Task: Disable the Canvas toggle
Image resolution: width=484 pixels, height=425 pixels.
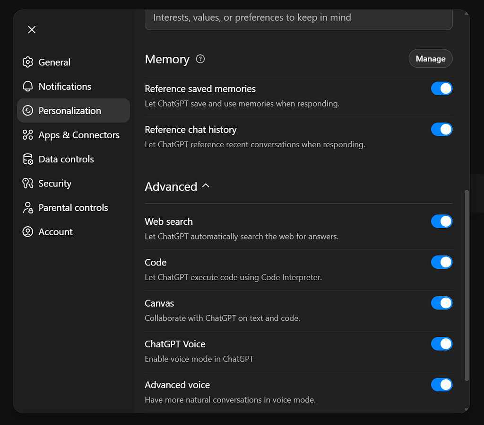Action: 442,303
